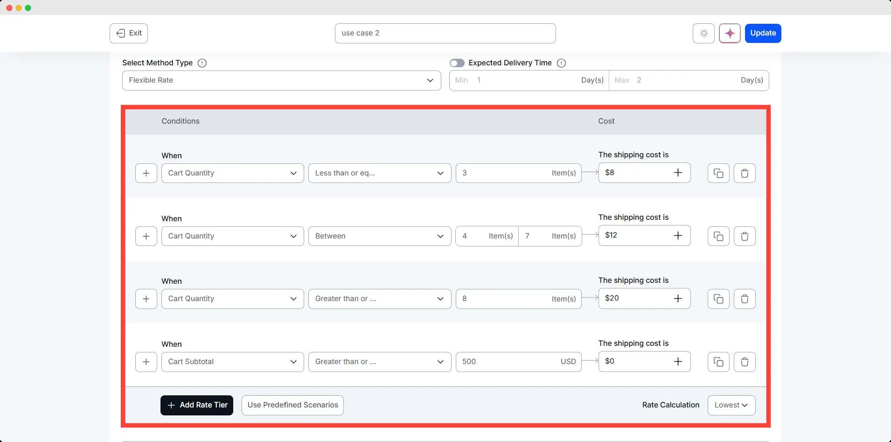Click the info icon beside Expected Delivery Time
The image size is (891, 442).
click(560, 63)
